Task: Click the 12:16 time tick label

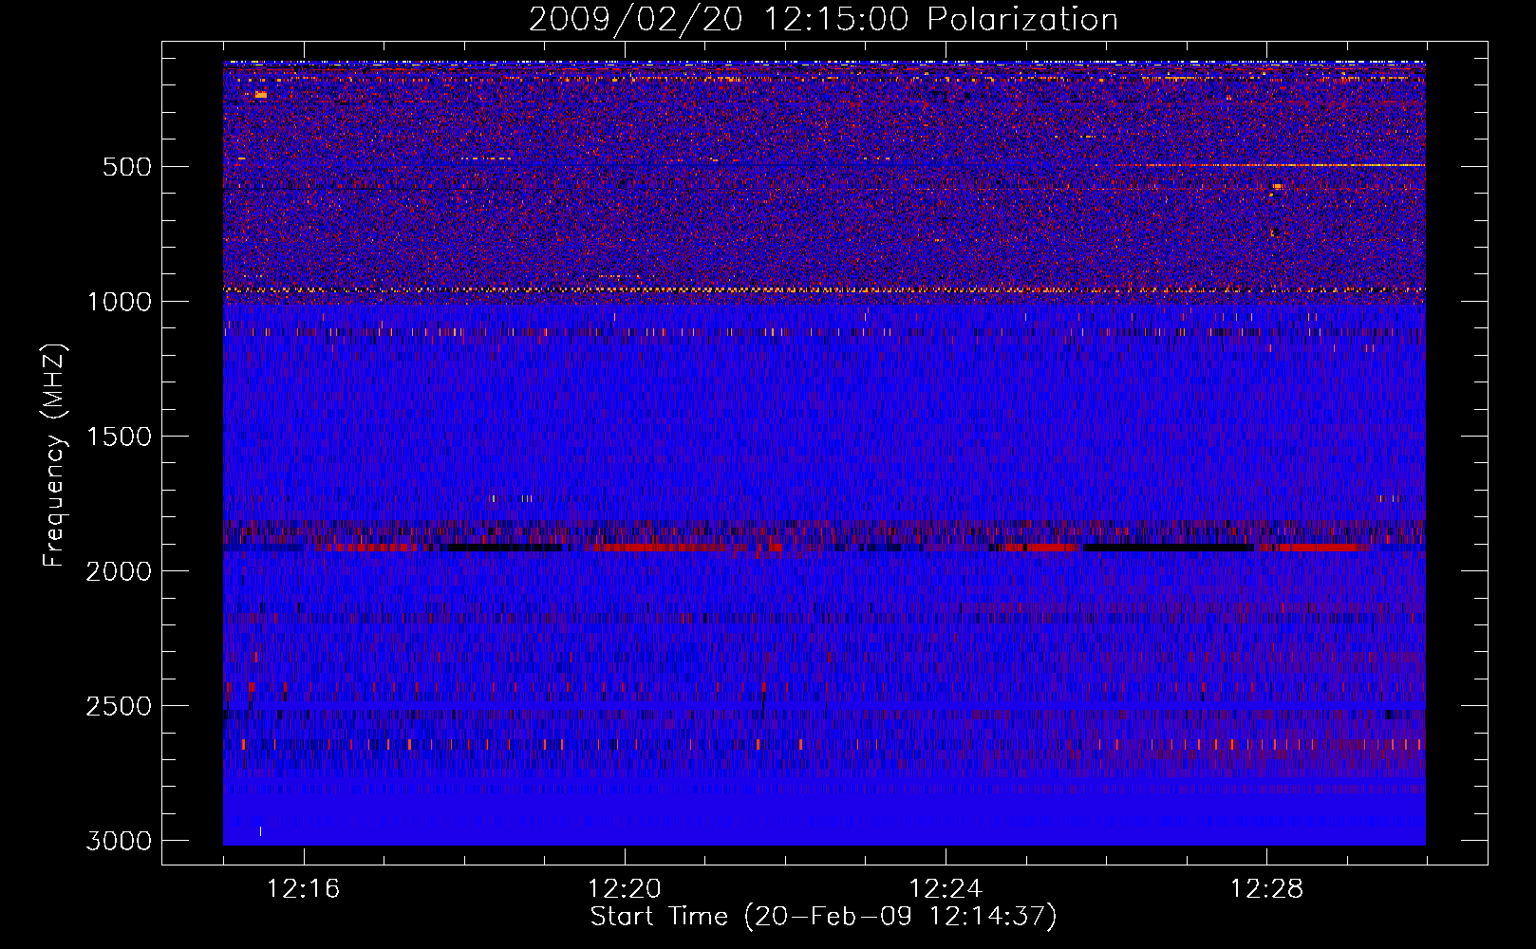Action: (x=304, y=889)
